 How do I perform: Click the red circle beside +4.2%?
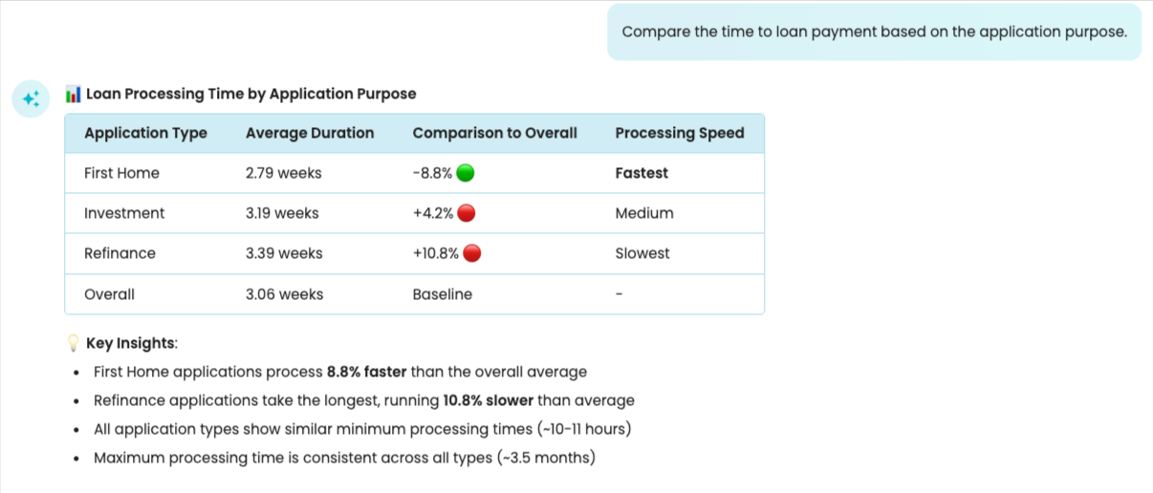(x=467, y=213)
